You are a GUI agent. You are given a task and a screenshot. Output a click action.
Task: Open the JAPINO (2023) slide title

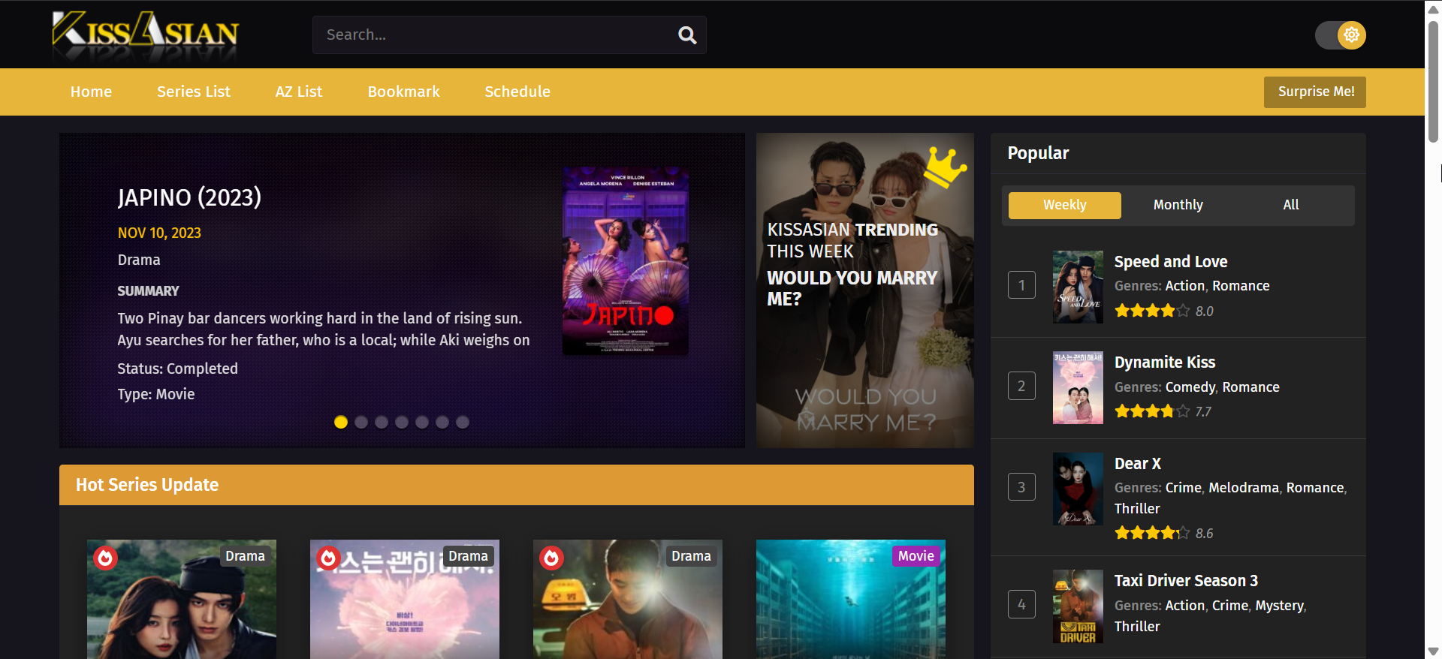pos(189,197)
